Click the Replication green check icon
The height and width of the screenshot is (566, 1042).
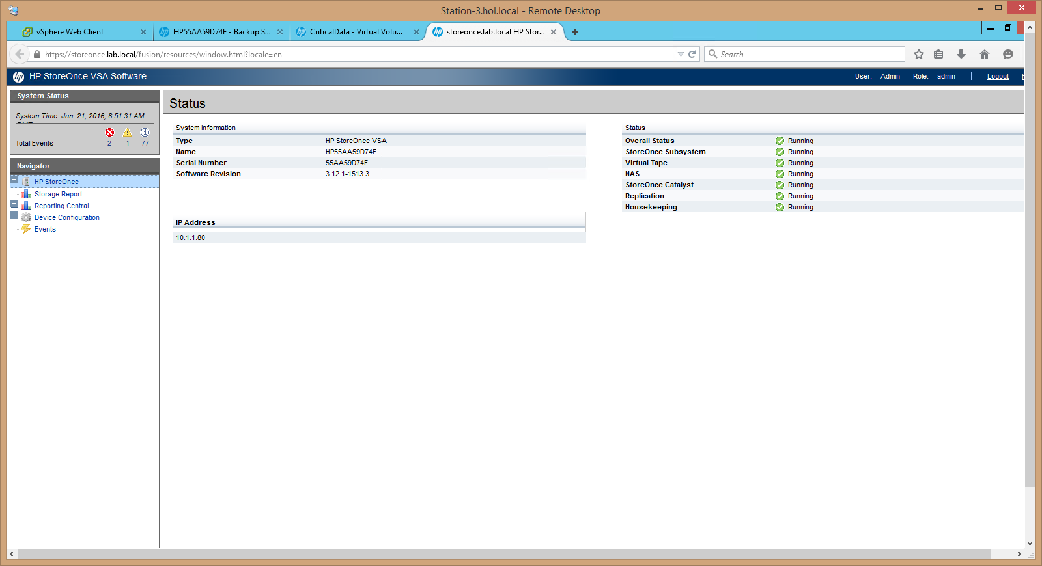pos(780,196)
